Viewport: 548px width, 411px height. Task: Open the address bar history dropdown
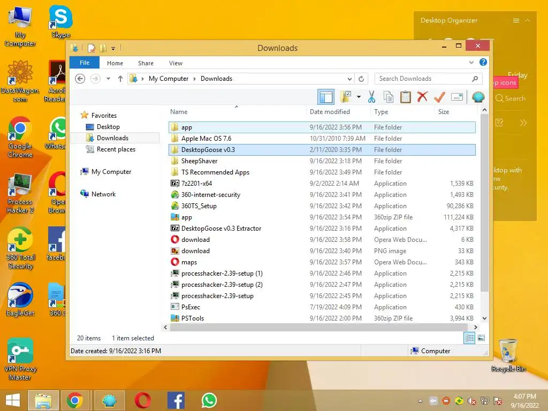(349, 79)
